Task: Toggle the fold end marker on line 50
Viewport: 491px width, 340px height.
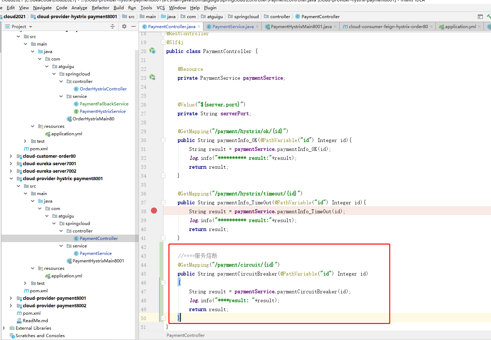Action: point(163,318)
